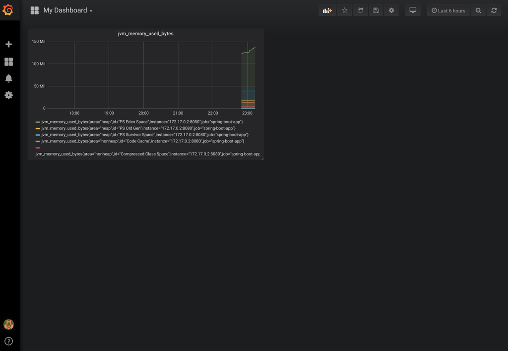Image resolution: width=508 pixels, height=351 pixels.
Task: Click the user avatar icon
Action: [x=9, y=324]
